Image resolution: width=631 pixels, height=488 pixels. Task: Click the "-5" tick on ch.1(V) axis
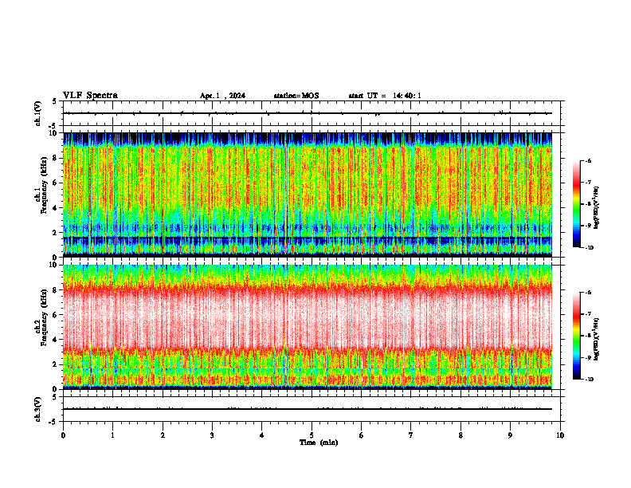pos(53,126)
